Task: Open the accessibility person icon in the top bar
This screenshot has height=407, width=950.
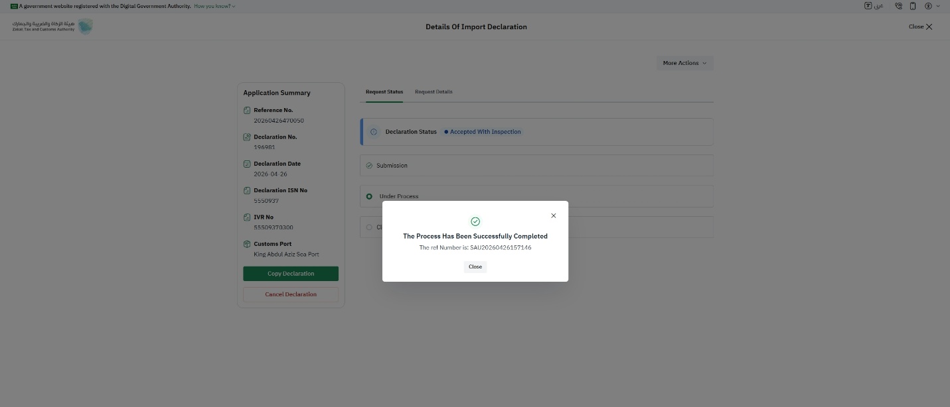Action: tap(929, 6)
